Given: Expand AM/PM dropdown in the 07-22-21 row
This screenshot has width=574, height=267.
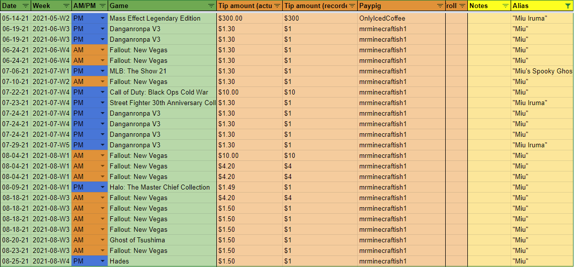Looking at the screenshot, I should (102, 92).
